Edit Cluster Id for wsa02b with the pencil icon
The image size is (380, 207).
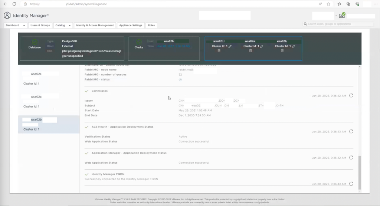[x=294, y=46]
